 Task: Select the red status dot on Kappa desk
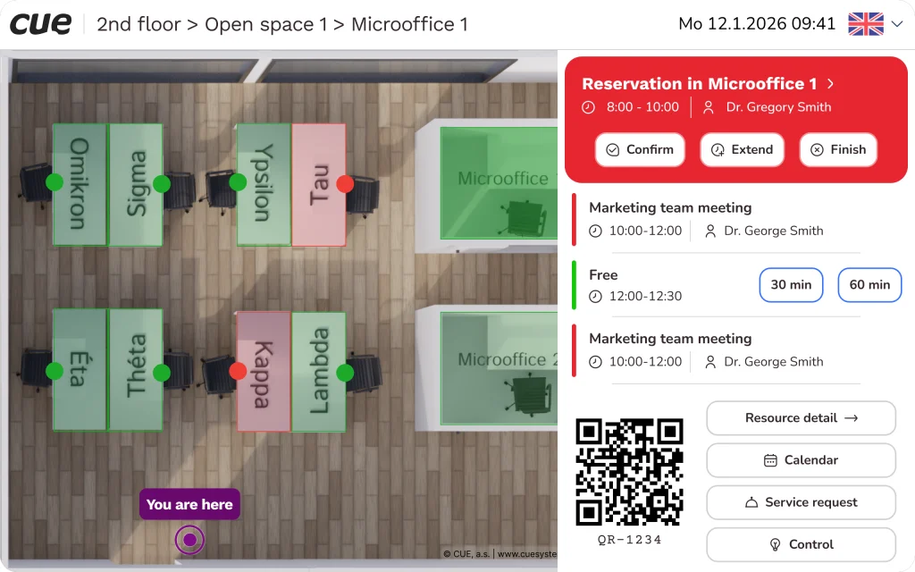coord(238,370)
